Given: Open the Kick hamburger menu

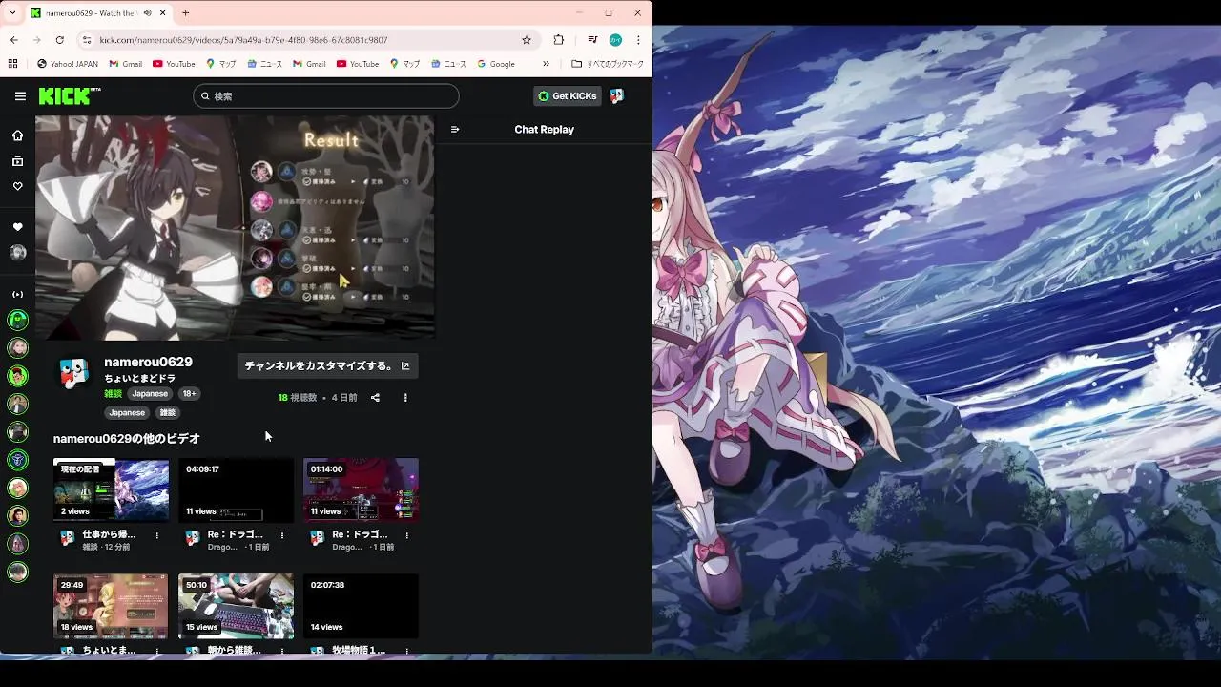Looking at the screenshot, I should point(20,96).
